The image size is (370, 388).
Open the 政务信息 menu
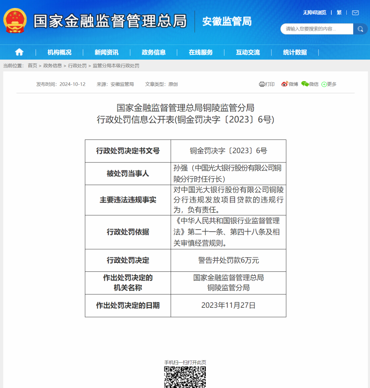(153, 52)
